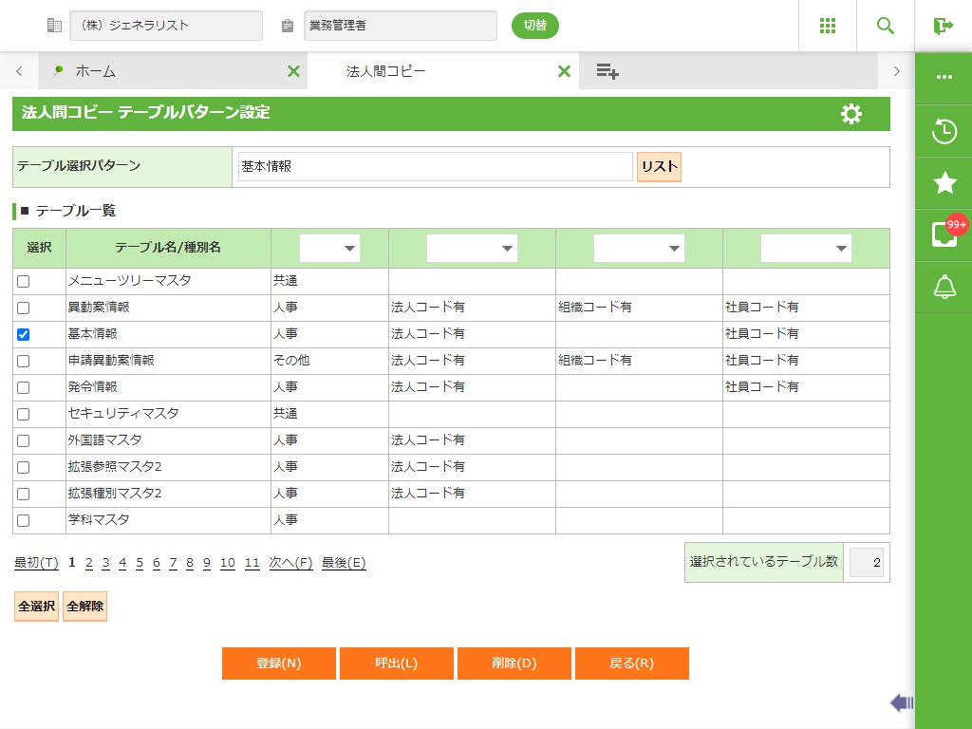Go to the 次へ(F) page link

tap(290, 563)
